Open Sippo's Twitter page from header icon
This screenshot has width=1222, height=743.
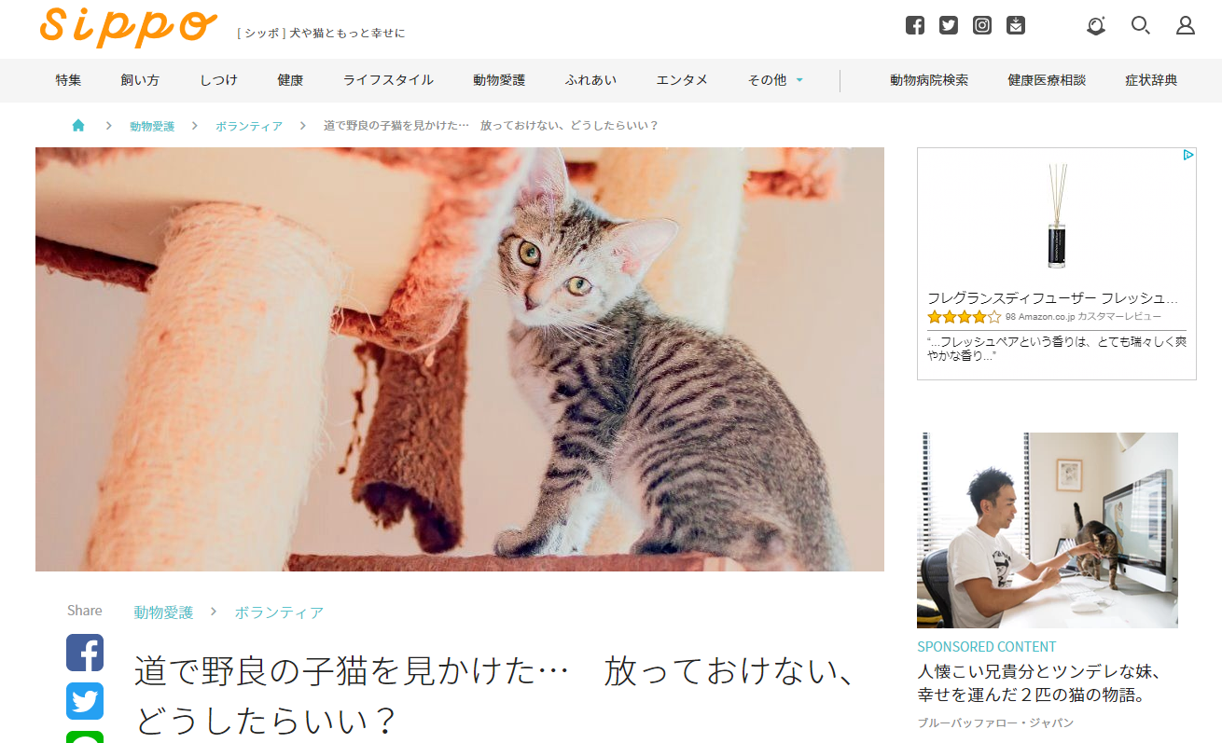[x=949, y=25]
